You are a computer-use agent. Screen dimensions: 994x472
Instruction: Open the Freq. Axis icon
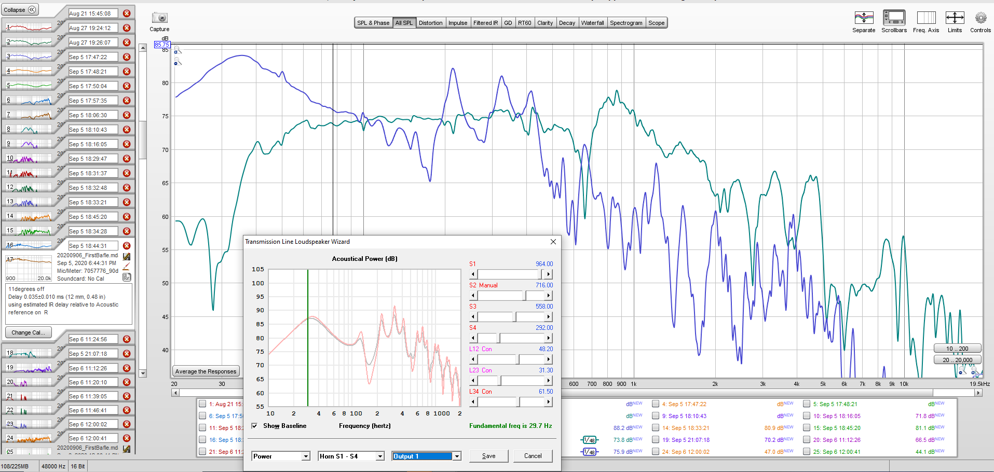[926, 18]
